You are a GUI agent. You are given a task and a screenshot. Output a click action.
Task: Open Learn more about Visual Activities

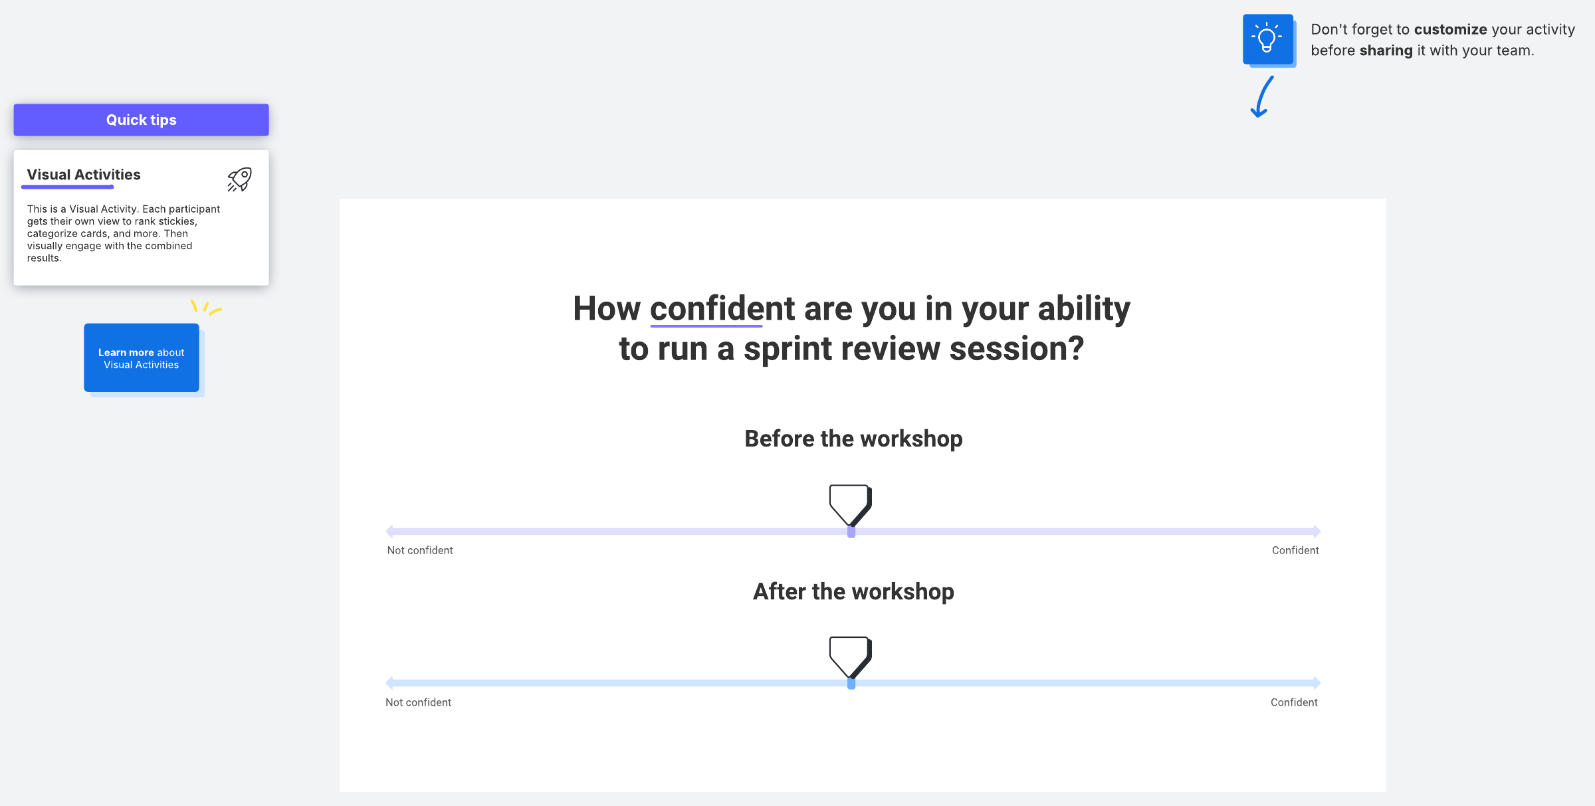[x=141, y=358]
